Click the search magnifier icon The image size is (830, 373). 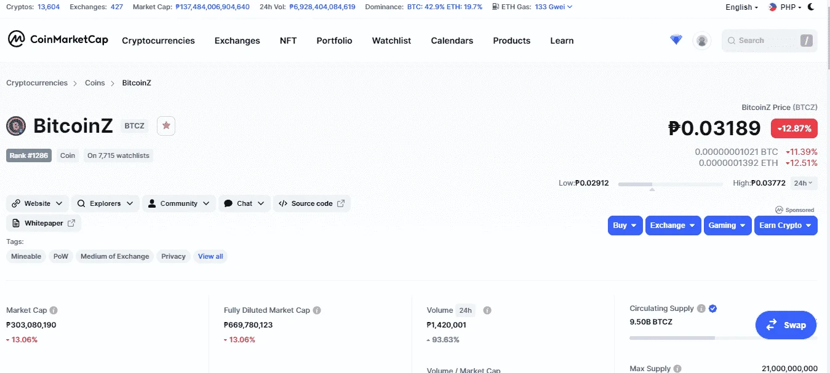click(x=732, y=41)
